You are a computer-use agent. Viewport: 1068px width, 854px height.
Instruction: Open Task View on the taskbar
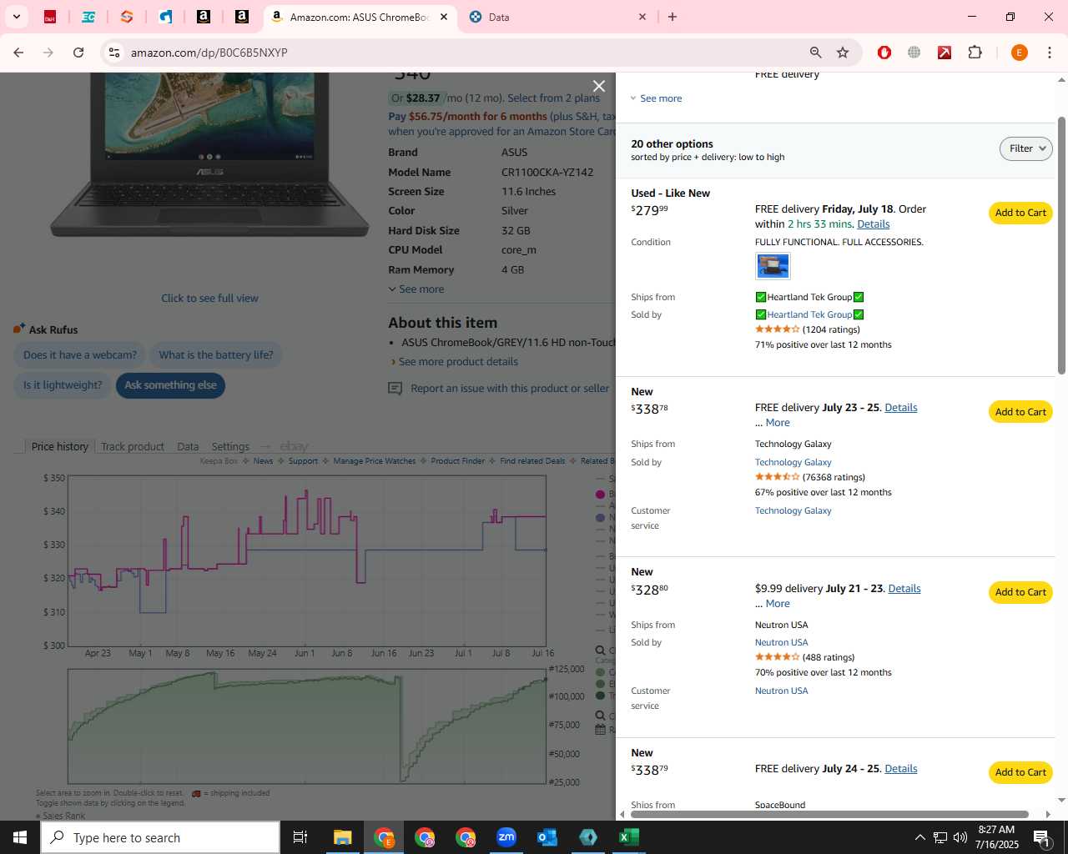[300, 837]
